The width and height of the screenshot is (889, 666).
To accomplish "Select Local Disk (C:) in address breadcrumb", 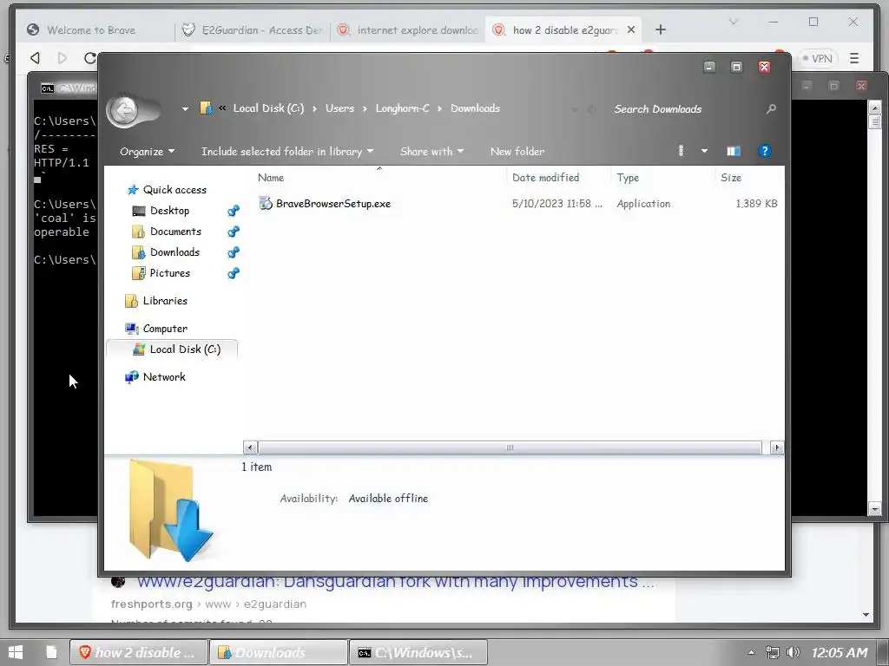I will [269, 108].
